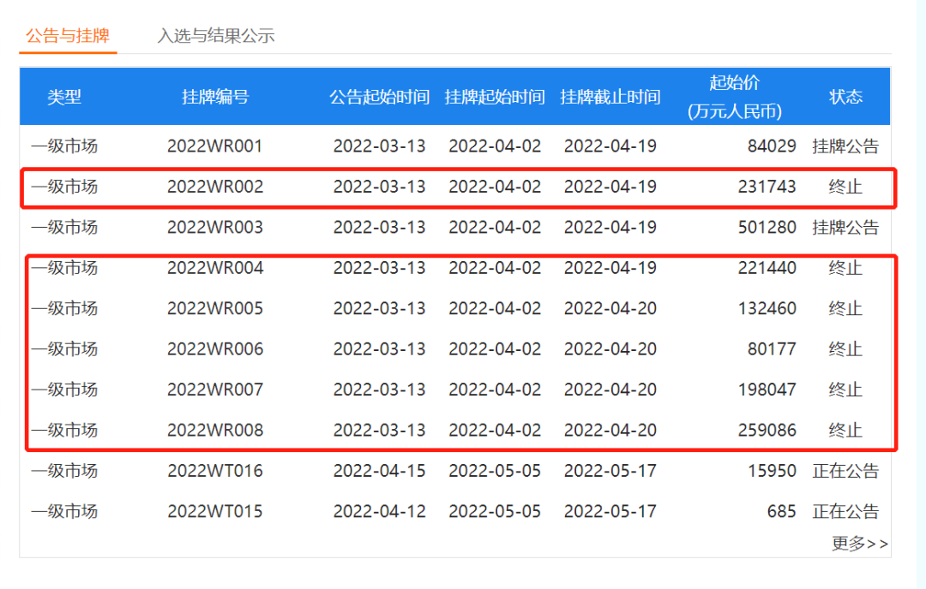The height and width of the screenshot is (589, 926).
Task: Click listing start 2022-04-02 in 2022WR001 row
Action: [495, 146]
